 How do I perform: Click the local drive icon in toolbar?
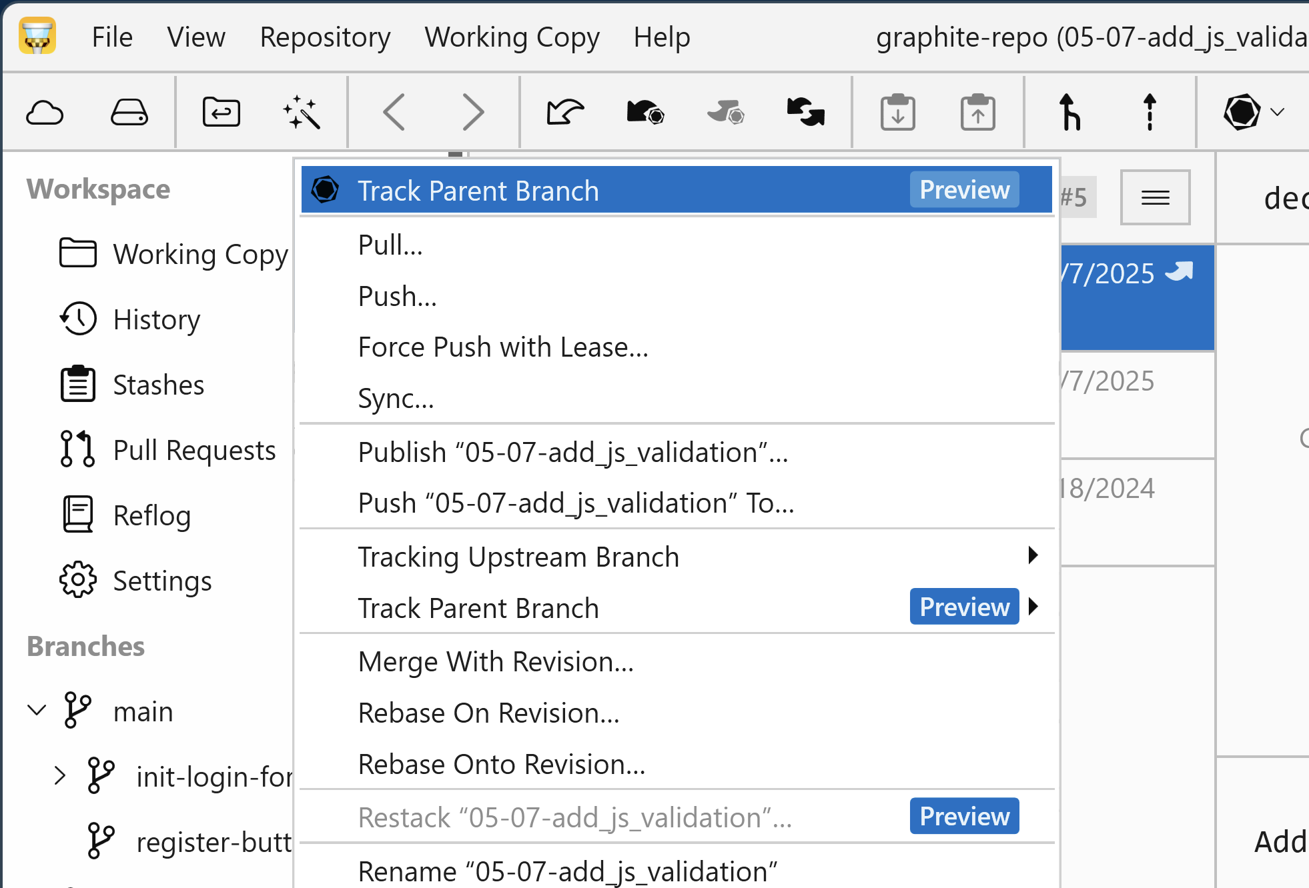[x=129, y=113]
